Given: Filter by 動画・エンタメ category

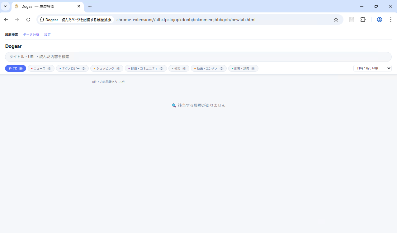Looking at the screenshot, I should 209,68.
